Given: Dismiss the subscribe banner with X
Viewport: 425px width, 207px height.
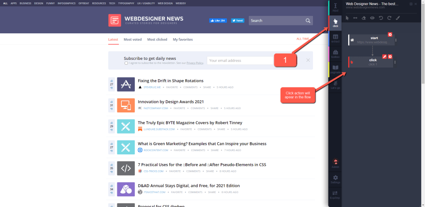Looking at the screenshot, I should pos(308,60).
